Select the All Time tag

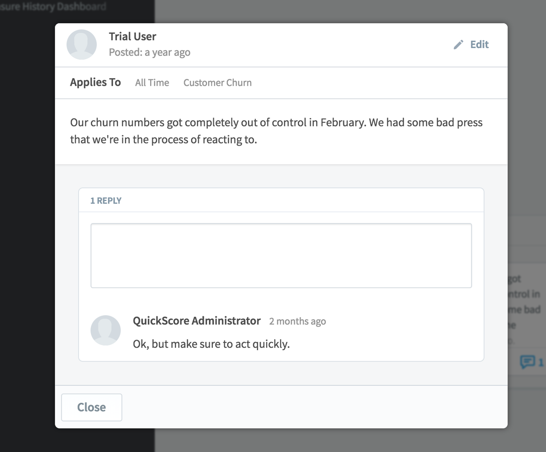[x=152, y=82]
